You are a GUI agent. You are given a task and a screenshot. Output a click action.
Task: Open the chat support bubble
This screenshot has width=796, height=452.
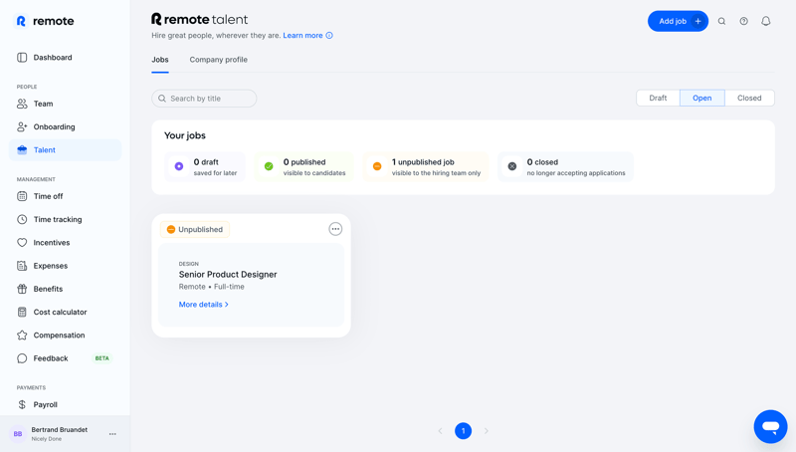pyautogui.click(x=770, y=426)
